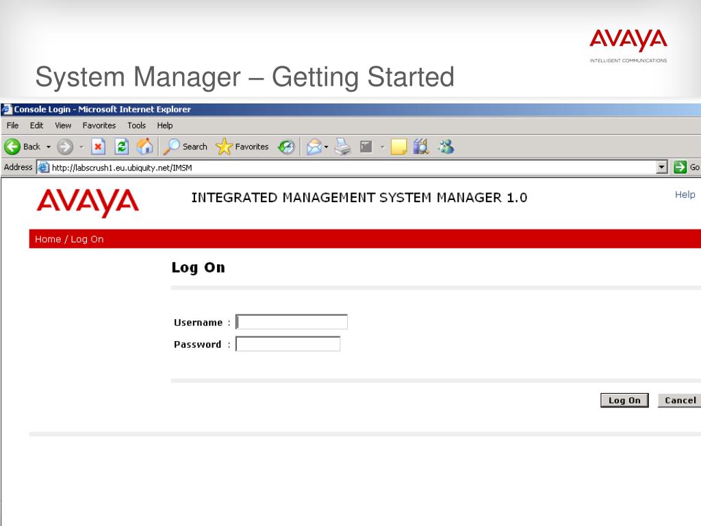This screenshot has width=701, height=526.
Task: Click the page icon in Address bar
Action: coord(43,168)
